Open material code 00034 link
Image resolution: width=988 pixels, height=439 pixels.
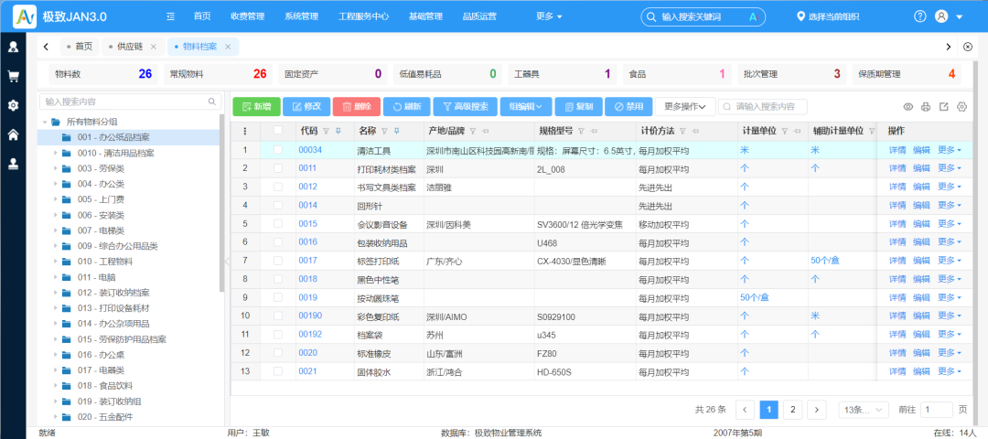(x=310, y=150)
